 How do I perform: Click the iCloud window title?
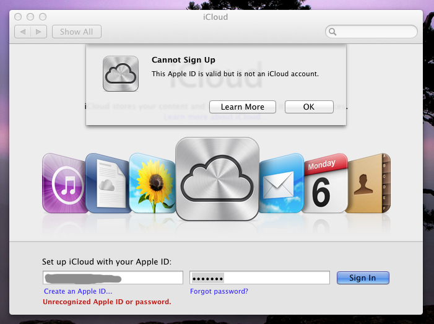click(x=215, y=17)
